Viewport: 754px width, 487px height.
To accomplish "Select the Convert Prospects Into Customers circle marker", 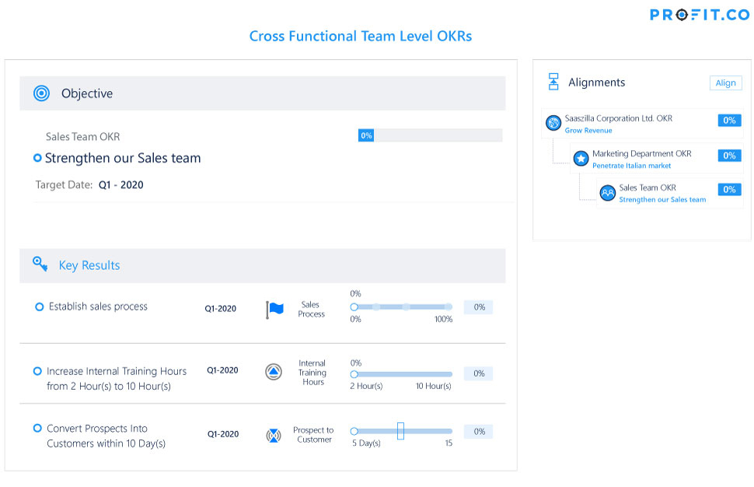I will pos(37,428).
